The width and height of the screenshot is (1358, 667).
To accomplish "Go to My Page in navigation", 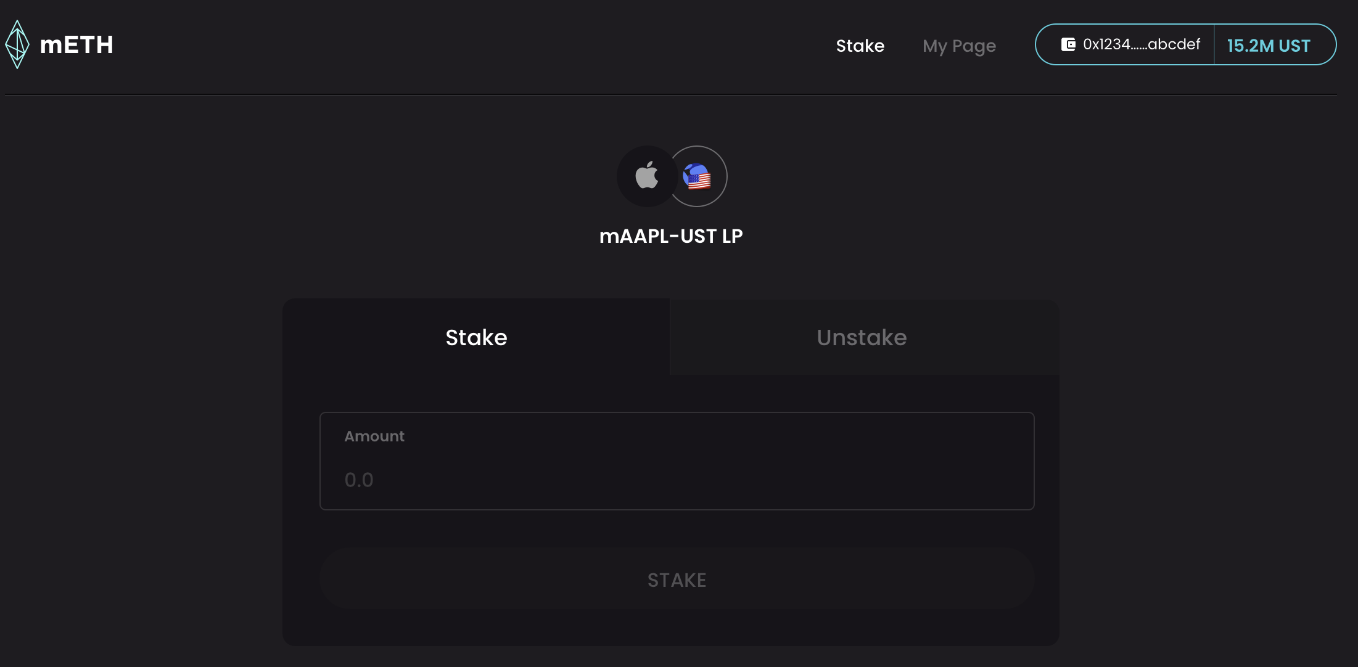I will [959, 46].
